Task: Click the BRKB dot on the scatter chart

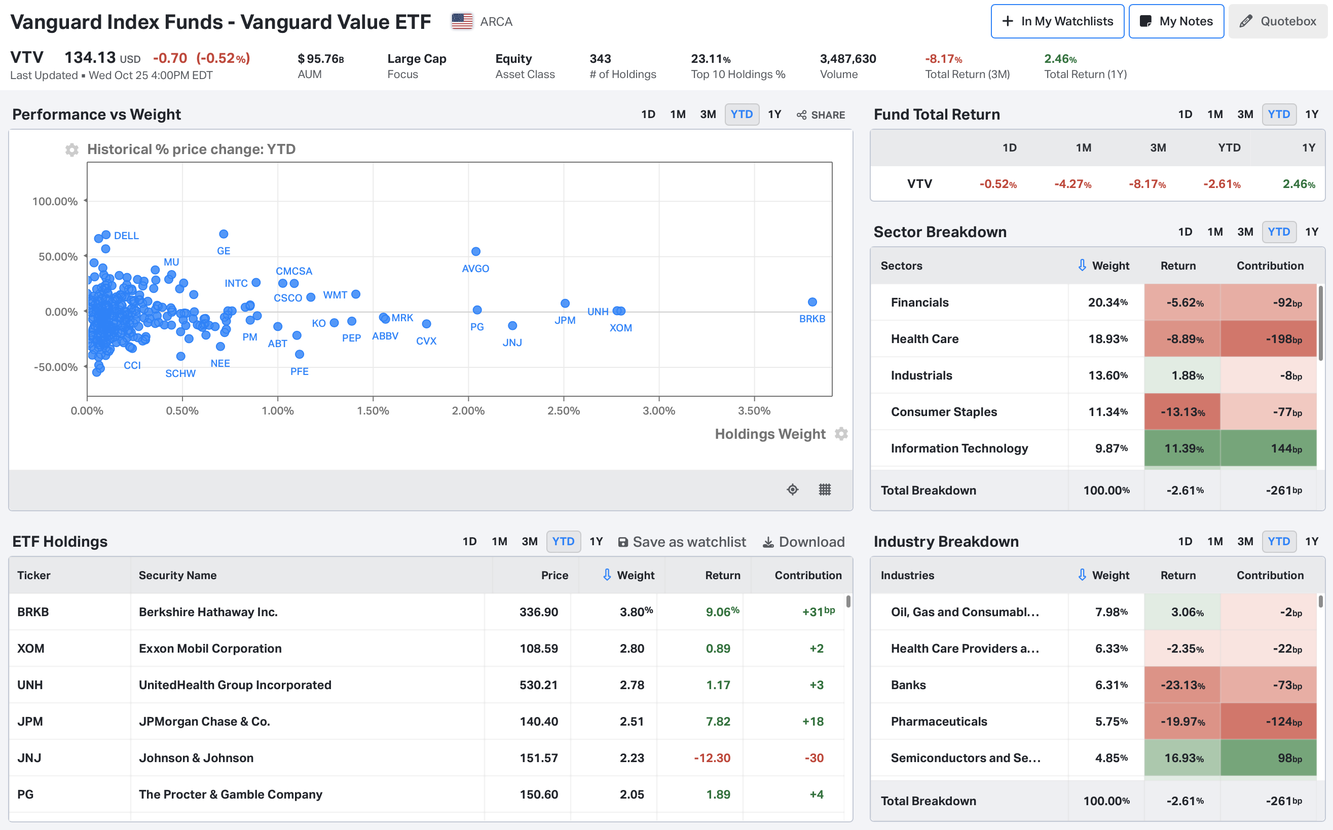Action: click(x=812, y=302)
